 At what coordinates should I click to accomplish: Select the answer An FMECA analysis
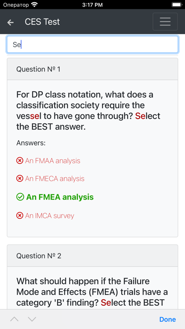coord(55,179)
